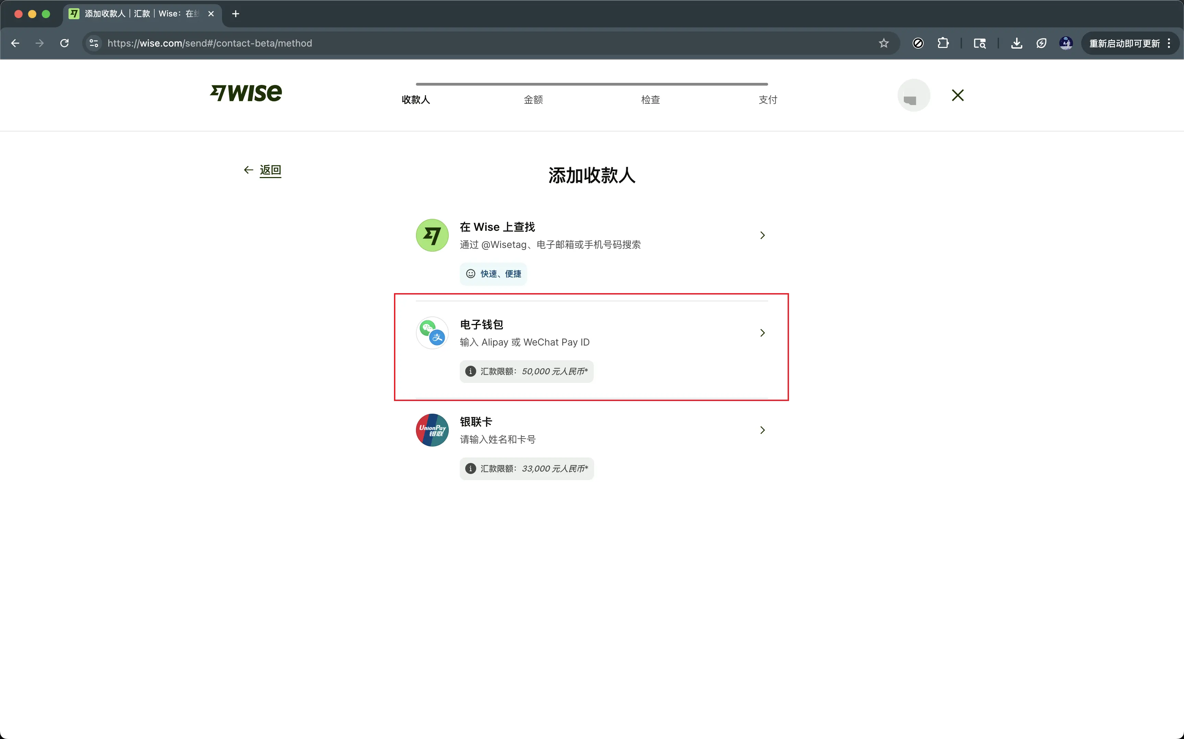
Task: Go to the 检查 step
Action: pyautogui.click(x=650, y=100)
